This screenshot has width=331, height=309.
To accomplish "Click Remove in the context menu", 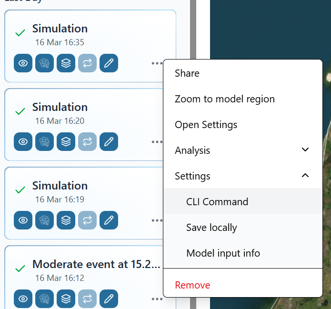I will [192, 285].
